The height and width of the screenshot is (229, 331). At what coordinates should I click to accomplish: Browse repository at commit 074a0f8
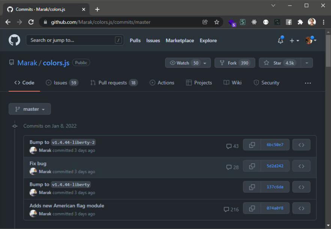point(301,208)
